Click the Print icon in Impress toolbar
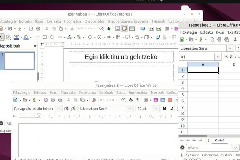Image resolution: width=240 pixels, height=160 pixels. click(x=38, y=29)
